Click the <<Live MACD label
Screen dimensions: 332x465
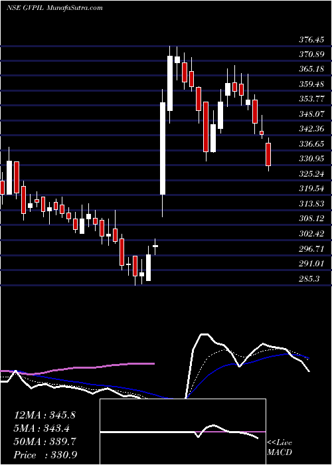point(280,448)
